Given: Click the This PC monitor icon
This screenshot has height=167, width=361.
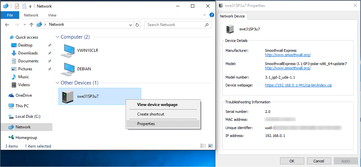Looking at the screenshot, I should pos(11,106).
